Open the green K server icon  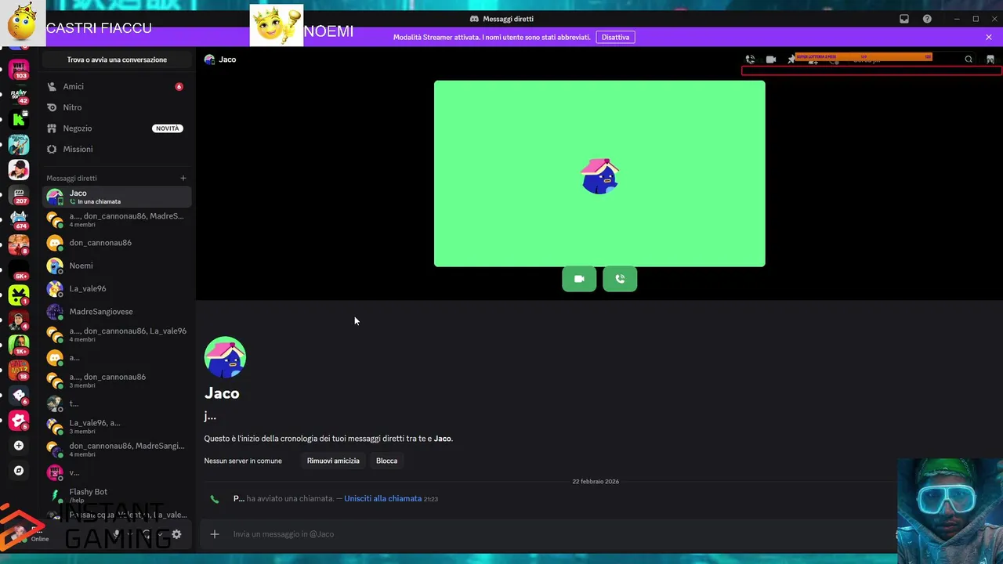(19, 119)
